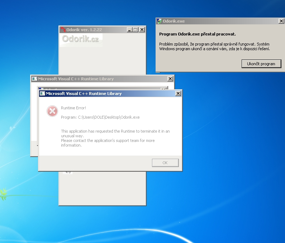Confirm the Runtime Error dialog with OK
The image size is (285, 243).
coord(165,163)
